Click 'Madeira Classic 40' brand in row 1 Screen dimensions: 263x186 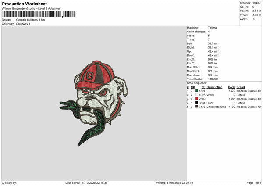point(249,91)
